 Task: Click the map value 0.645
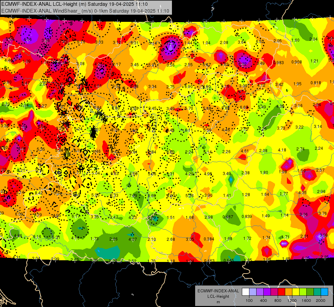click(x=229, y=260)
